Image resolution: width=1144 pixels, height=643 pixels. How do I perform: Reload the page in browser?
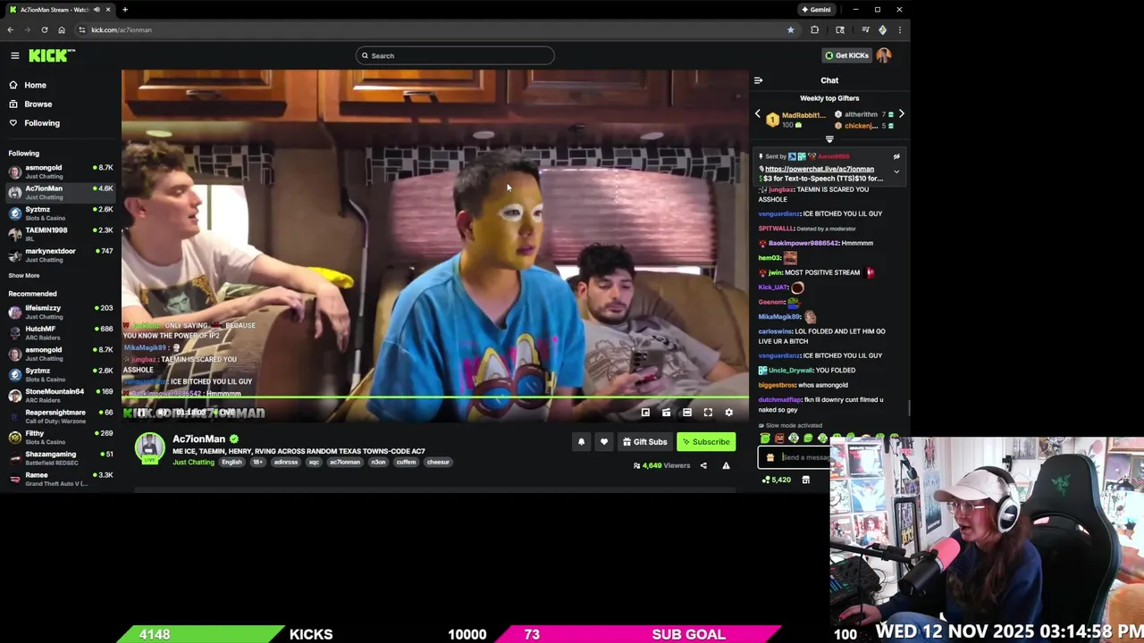[x=44, y=29]
